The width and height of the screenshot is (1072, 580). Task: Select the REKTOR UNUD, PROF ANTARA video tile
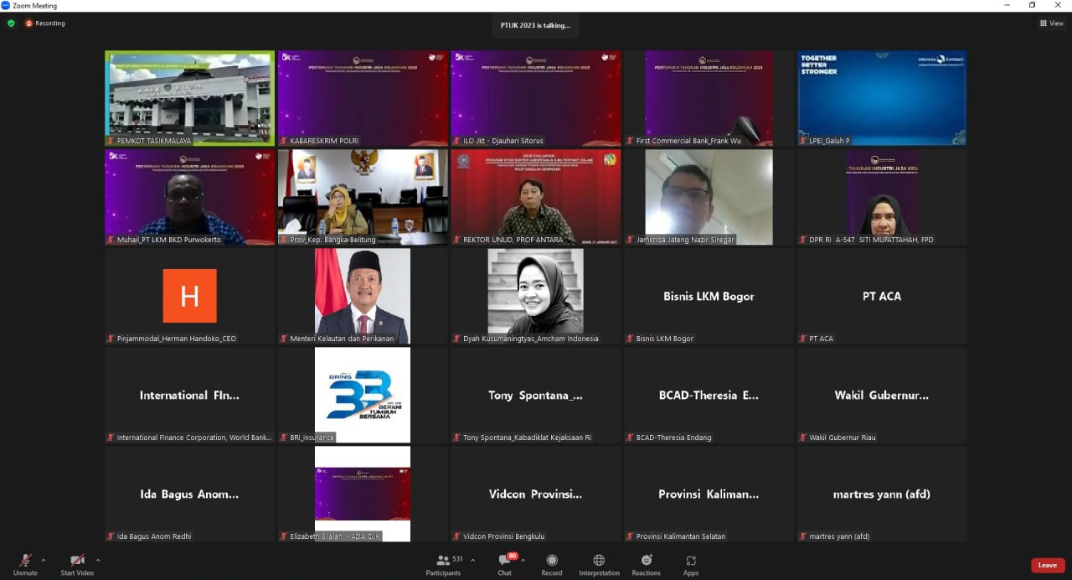click(536, 197)
